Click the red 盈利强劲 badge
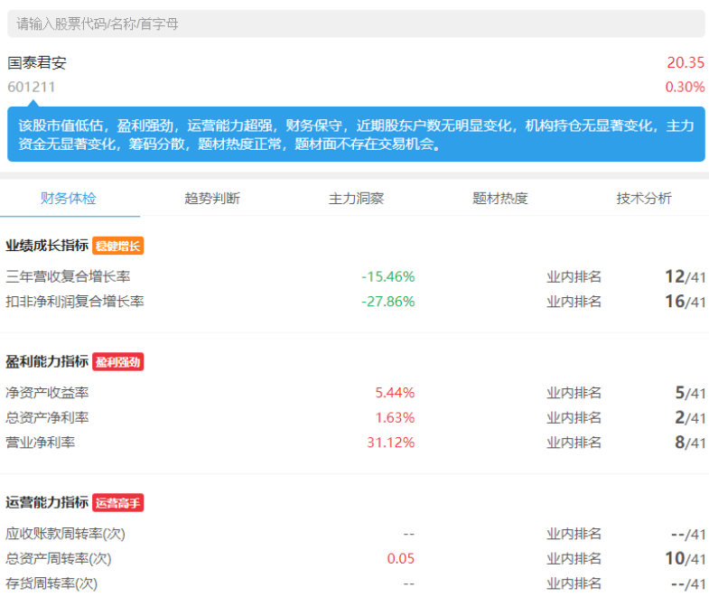This screenshot has width=709, height=606. 118,362
